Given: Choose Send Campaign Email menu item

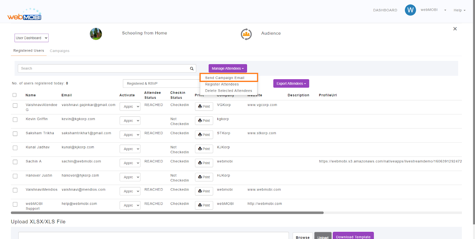Looking at the screenshot, I should pyautogui.click(x=229, y=78).
